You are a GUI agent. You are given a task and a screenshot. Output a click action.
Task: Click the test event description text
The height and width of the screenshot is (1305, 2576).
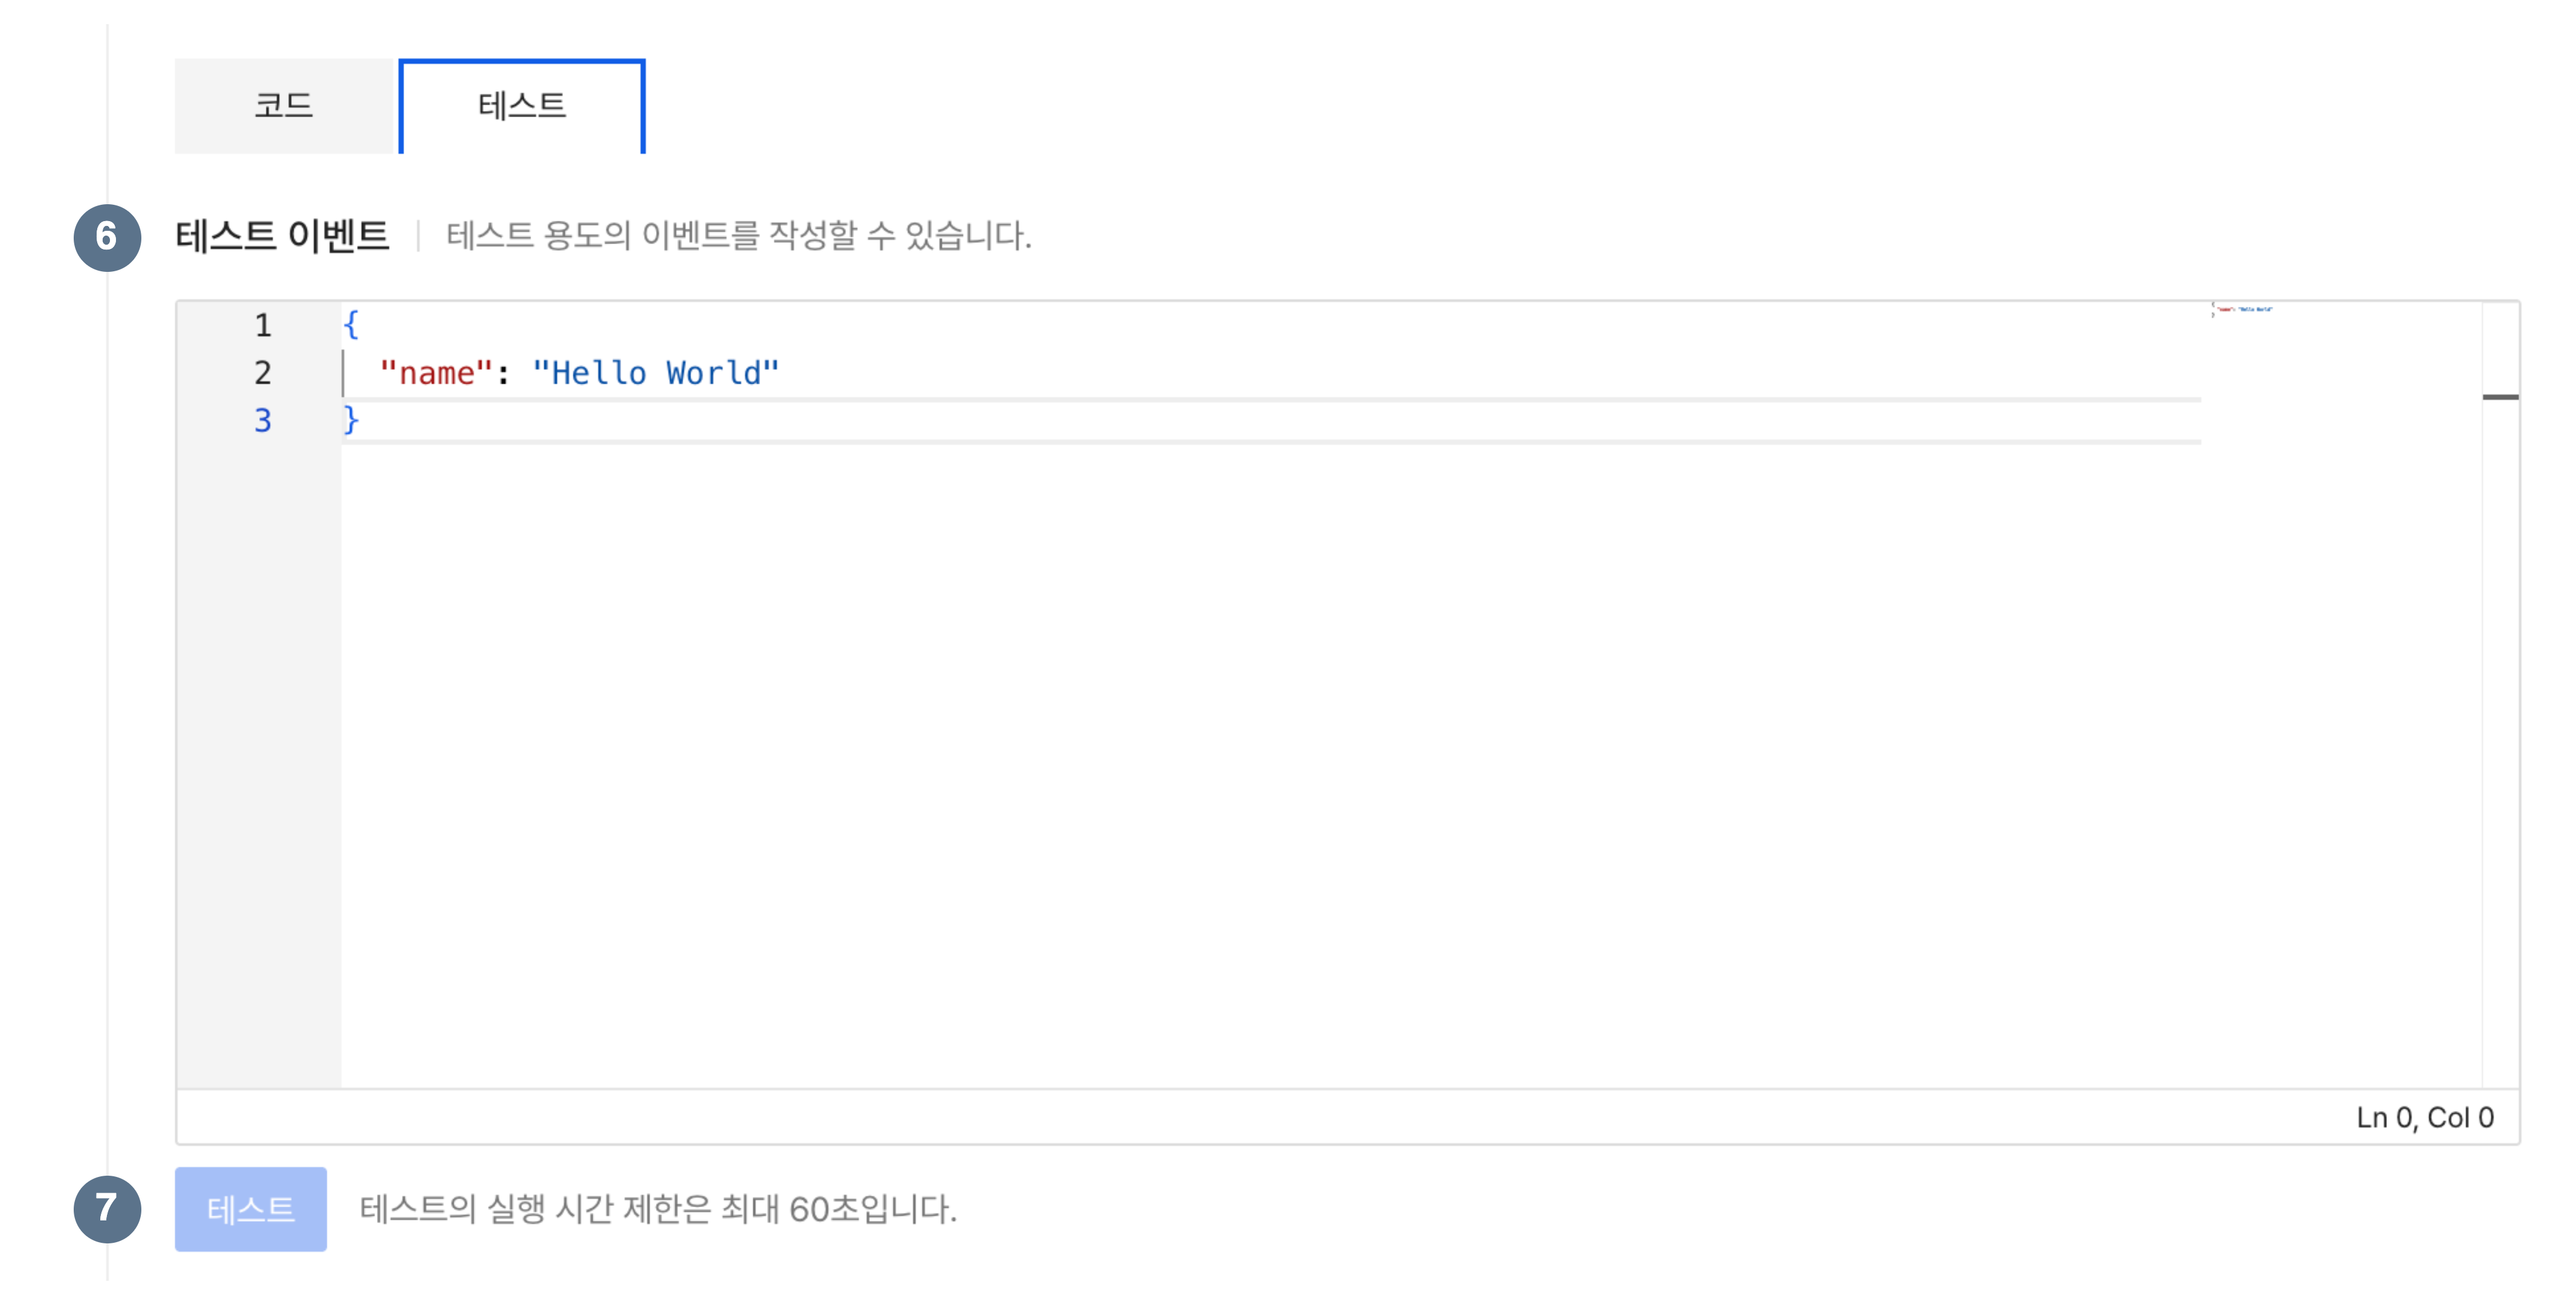click(x=739, y=236)
